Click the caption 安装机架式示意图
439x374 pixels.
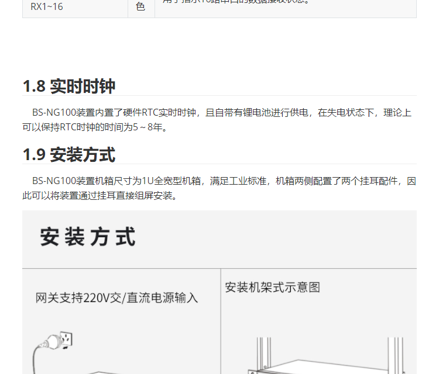point(272,288)
